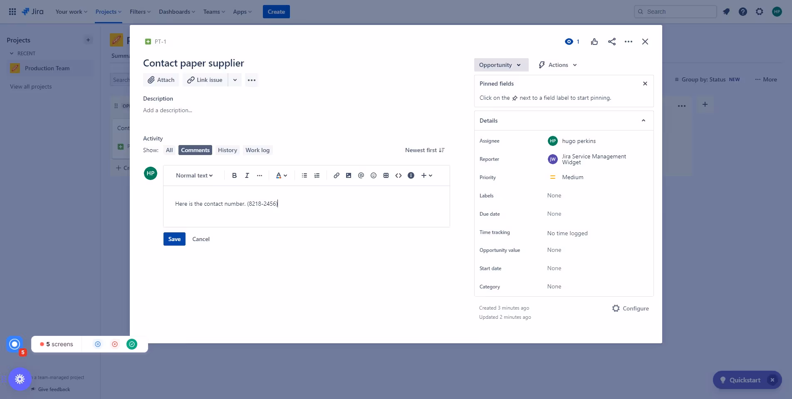Open the help question mark icon

[743, 12]
